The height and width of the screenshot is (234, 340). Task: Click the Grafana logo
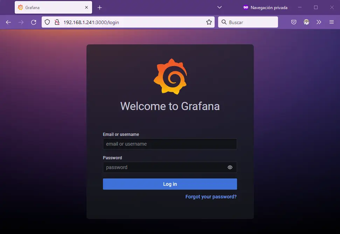(170, 76)
